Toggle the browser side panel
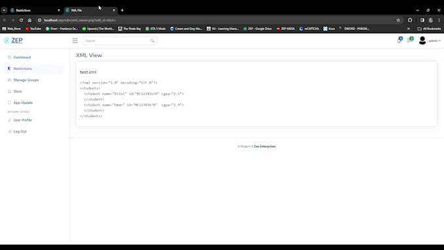The image size is (444, 250). click(x=422, y=20)
